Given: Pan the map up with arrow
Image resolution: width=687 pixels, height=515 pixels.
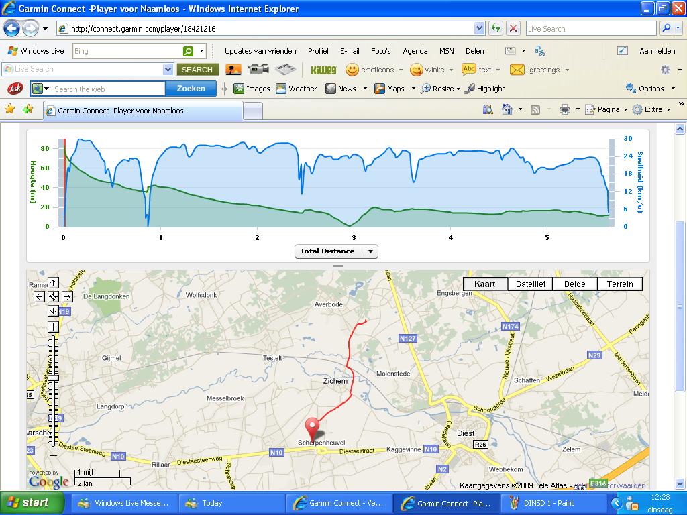Looking at the screenshot, I should tap(53, 283).
